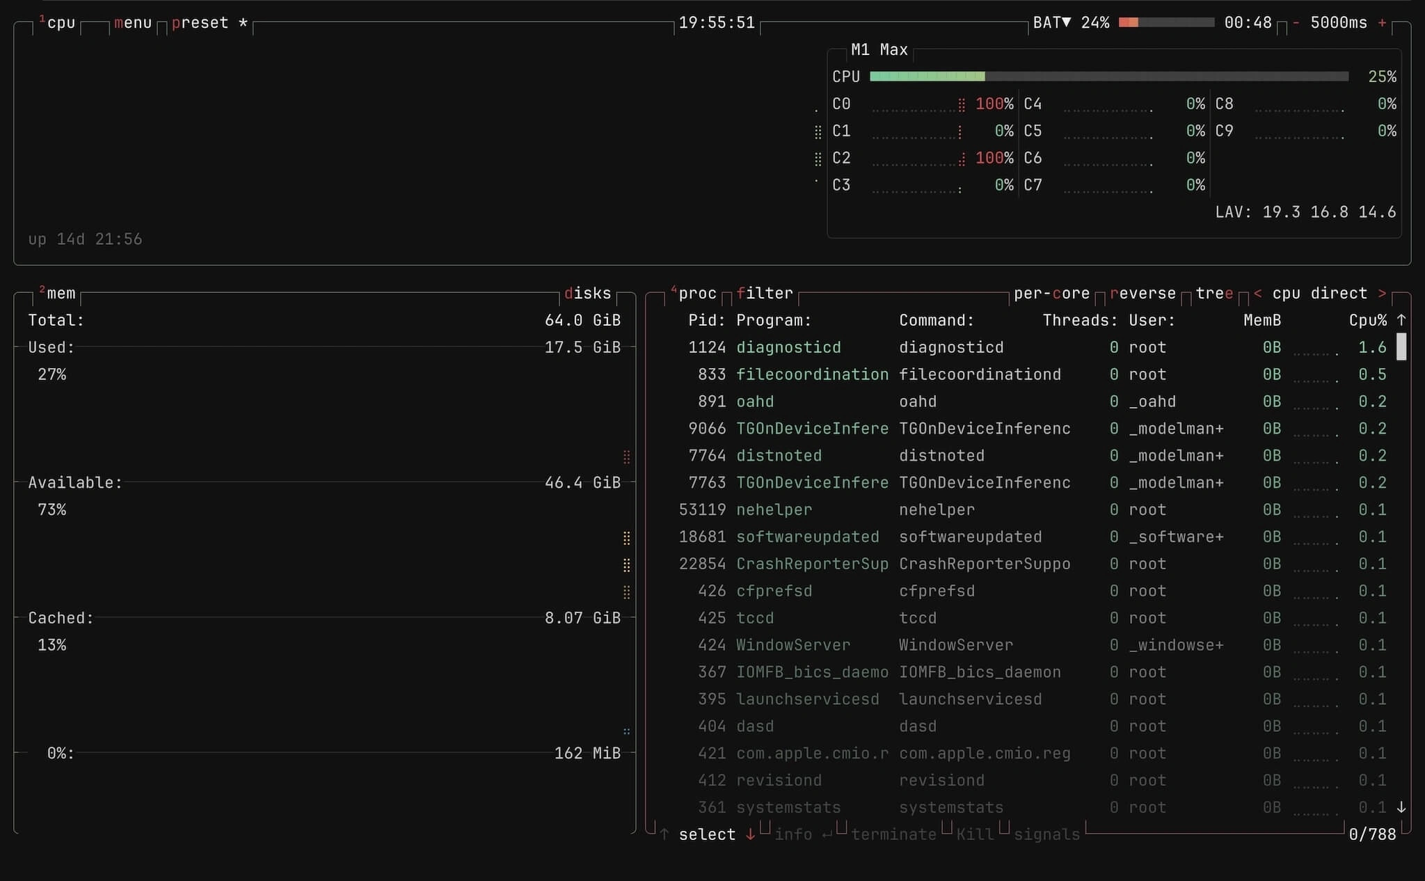Select the diagnosticd process row
This screenshot has width=1425, height=881.
(905, 347)
